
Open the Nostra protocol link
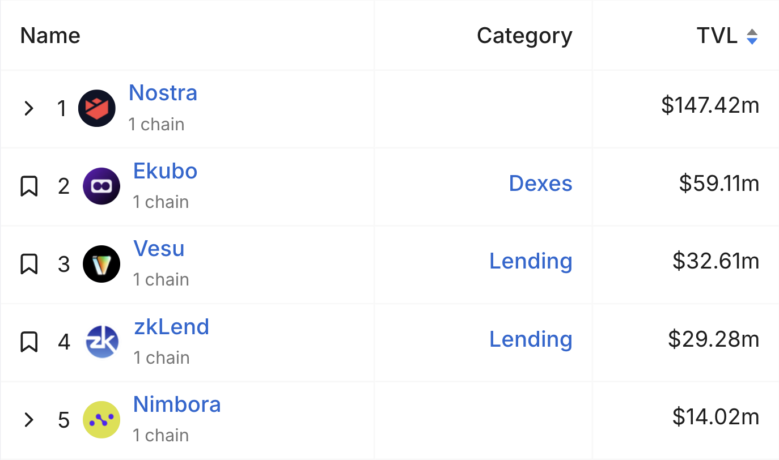tap(163, 93)
